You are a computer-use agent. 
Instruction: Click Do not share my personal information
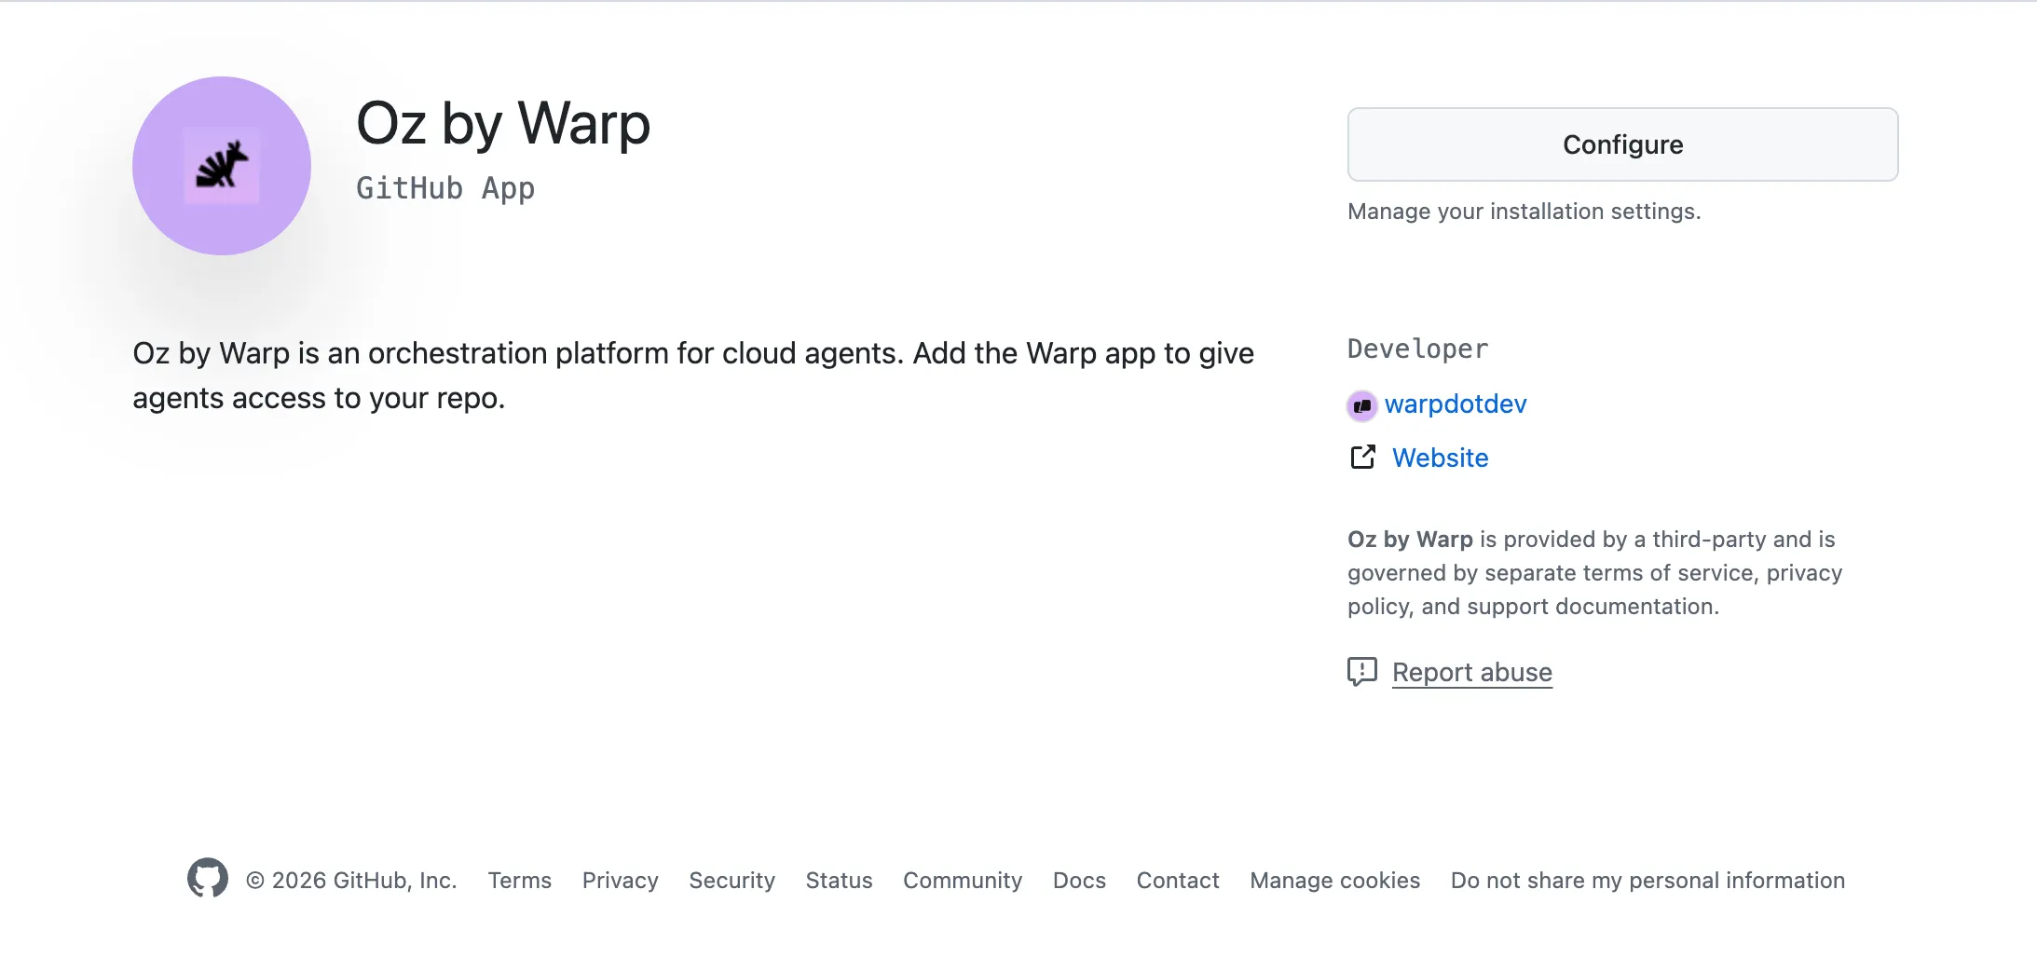click(x=1648, y=880)
